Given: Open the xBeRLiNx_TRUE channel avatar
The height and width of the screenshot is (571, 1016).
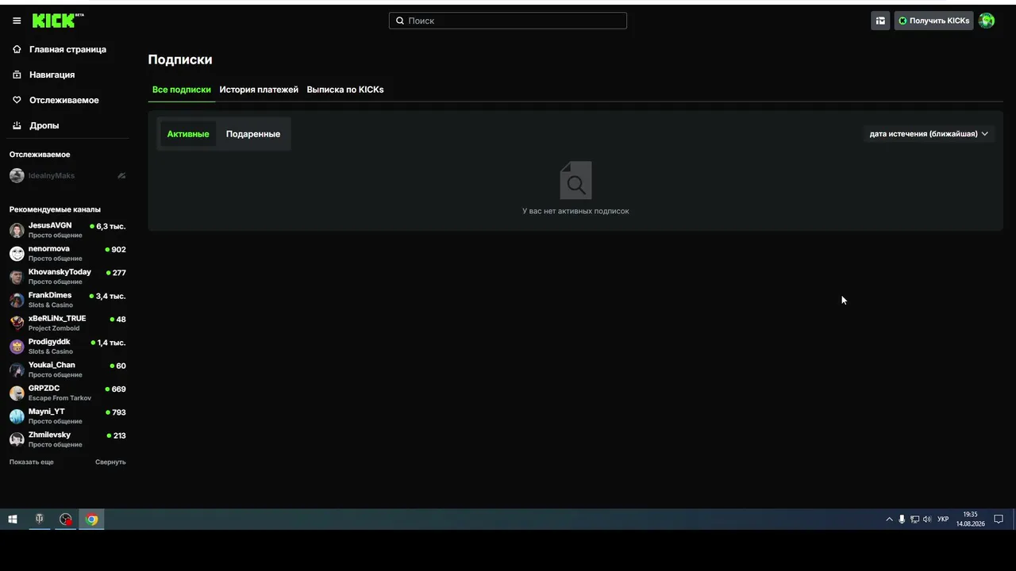Looking at the screenshot, I should point(17,323).
